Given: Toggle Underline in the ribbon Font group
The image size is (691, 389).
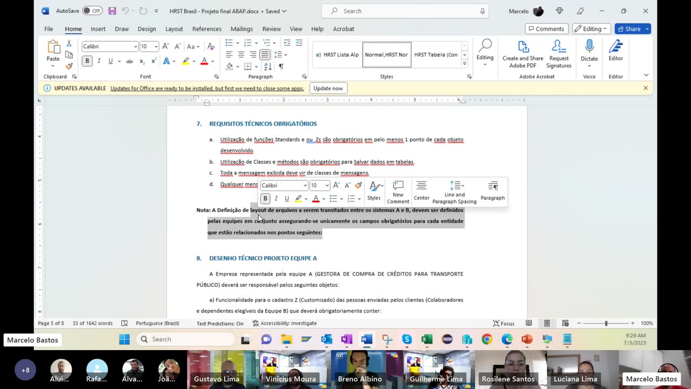Looking at the screenshot, I should coord(110,61).
